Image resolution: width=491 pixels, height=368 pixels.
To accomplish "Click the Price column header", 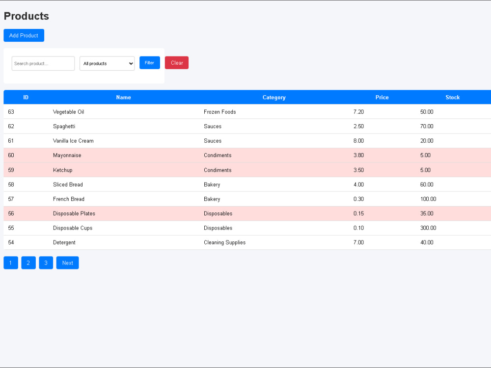I will tap(382, 97).
